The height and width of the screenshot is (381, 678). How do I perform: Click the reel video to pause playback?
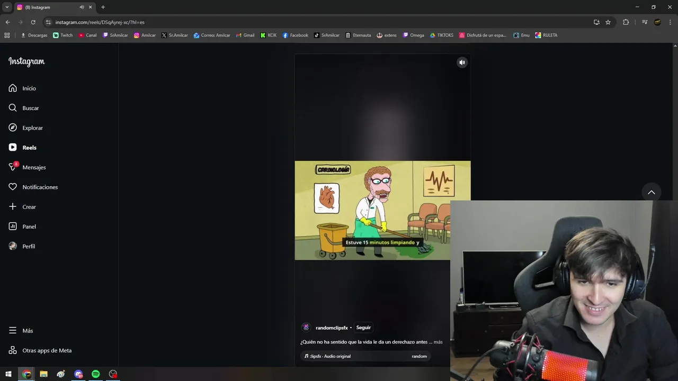(382, 210)
